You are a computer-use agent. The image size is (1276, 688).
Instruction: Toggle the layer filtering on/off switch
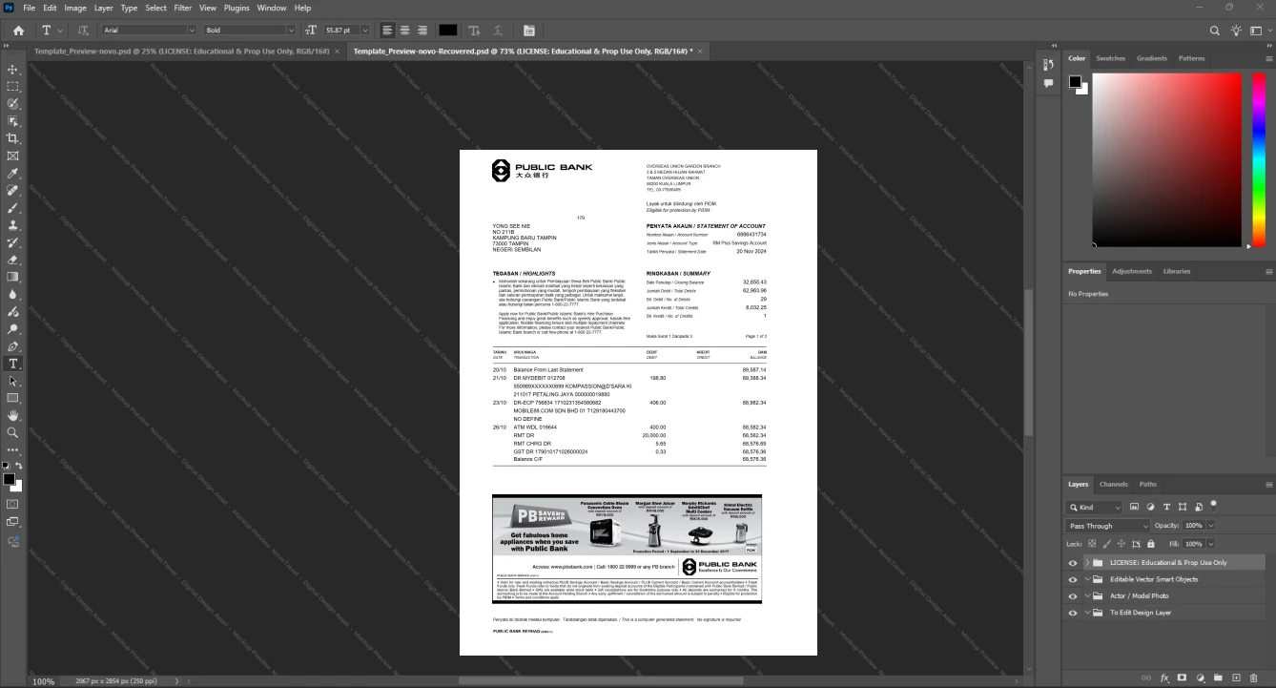[1213, 505]
